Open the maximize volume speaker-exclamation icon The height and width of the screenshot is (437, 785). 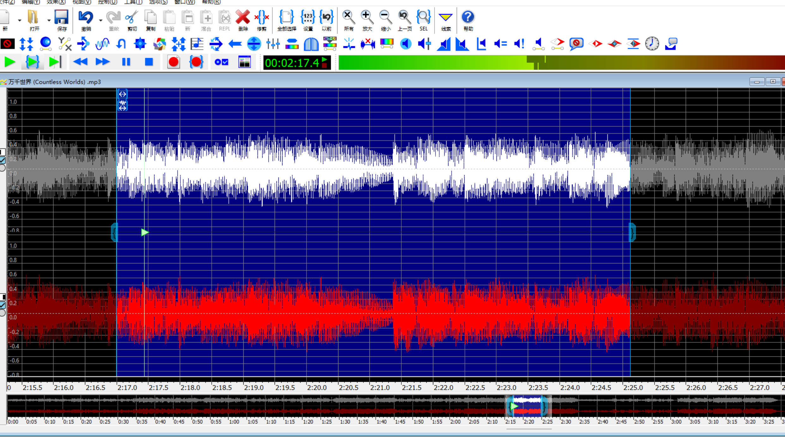[519, 44]
